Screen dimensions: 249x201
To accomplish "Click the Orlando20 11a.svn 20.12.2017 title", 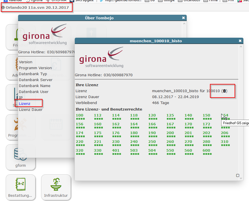I will [x=37, y=7].
